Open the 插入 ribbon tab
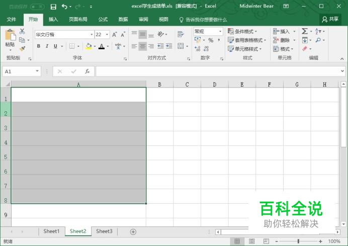The image size is (348, 246). tap(53, 19)
